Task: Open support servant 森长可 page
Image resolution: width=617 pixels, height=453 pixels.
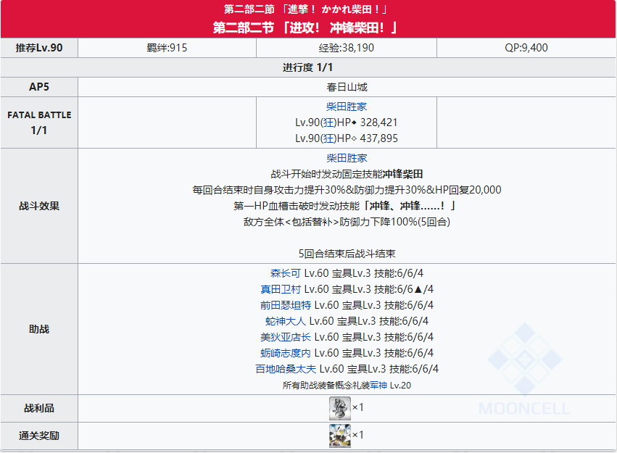Action: pyautogui.click(x=285, y=273)
